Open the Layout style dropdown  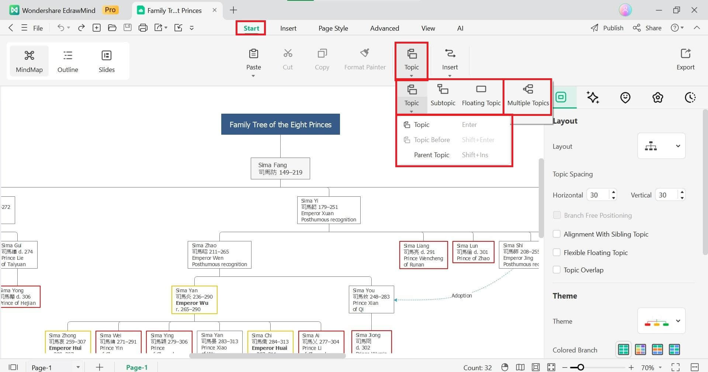(x=662, y=146)
